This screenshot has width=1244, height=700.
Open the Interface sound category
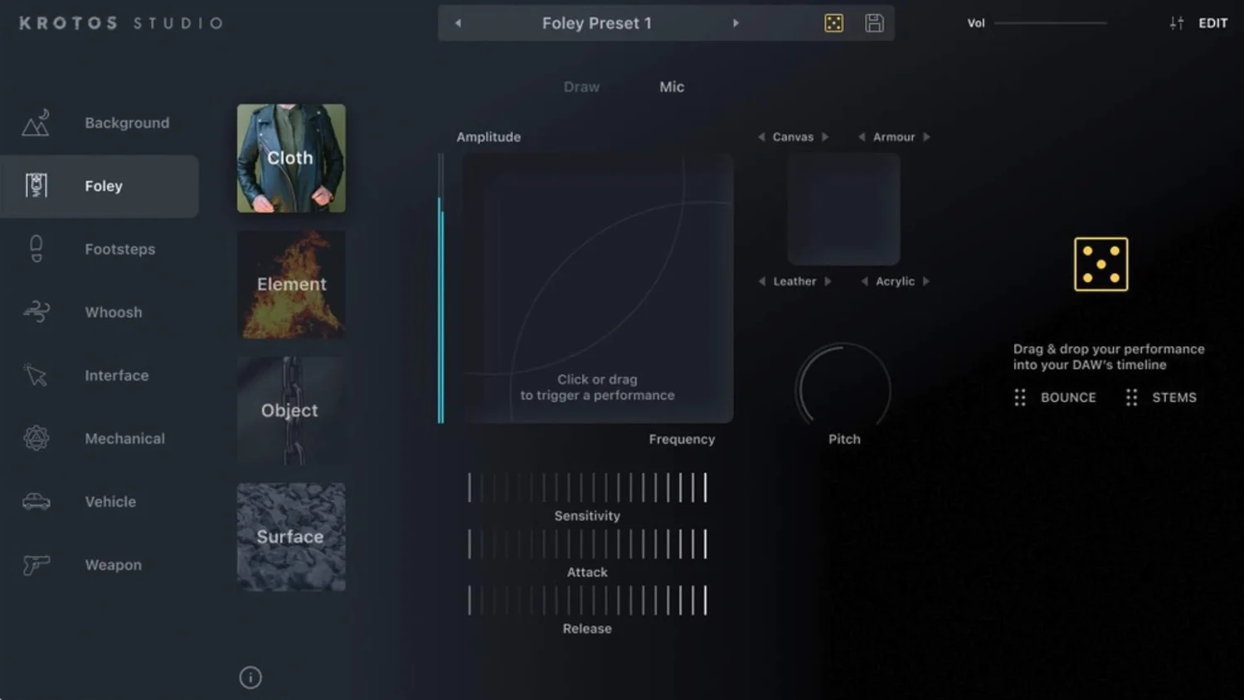coord(35,375)
